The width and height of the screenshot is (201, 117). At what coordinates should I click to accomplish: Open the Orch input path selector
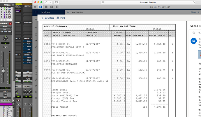tap(28, 74)
